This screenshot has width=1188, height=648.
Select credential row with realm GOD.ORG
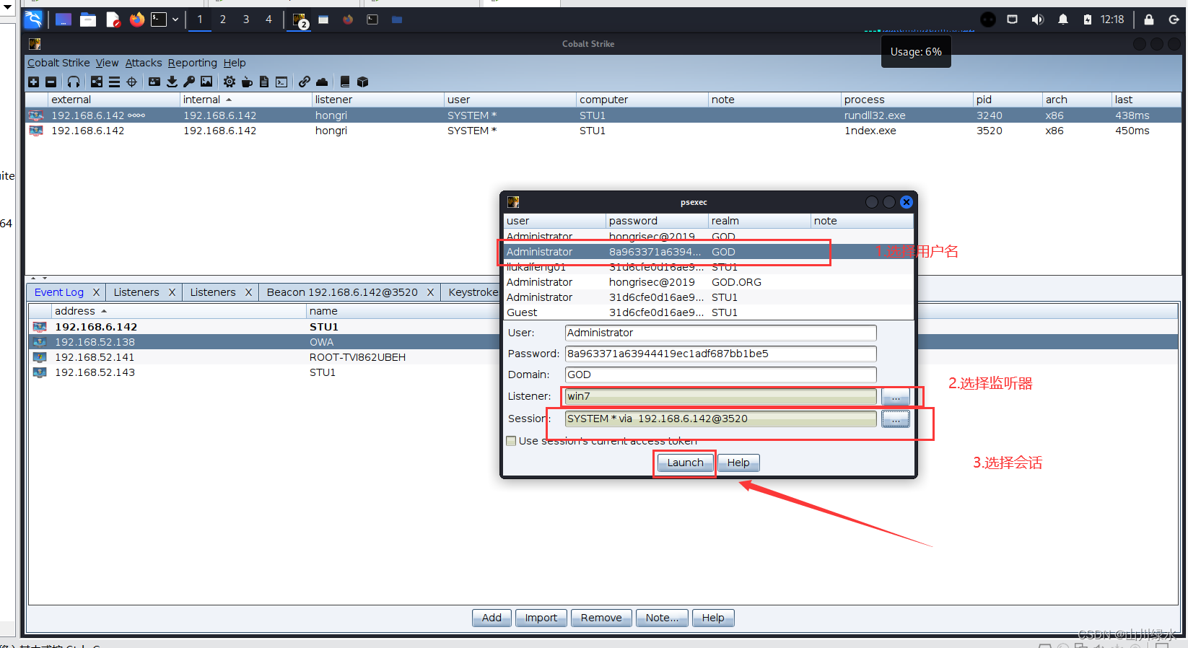click(708, 282)
